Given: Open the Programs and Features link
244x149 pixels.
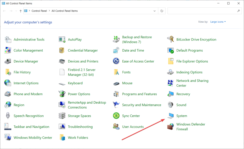Looking at the screenshot, I should click(x=139, y=94).
